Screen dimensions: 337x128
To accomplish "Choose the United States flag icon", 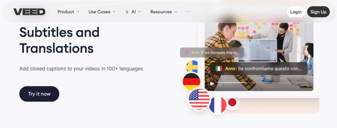I will pyautogui.click(x=199, y=99).
